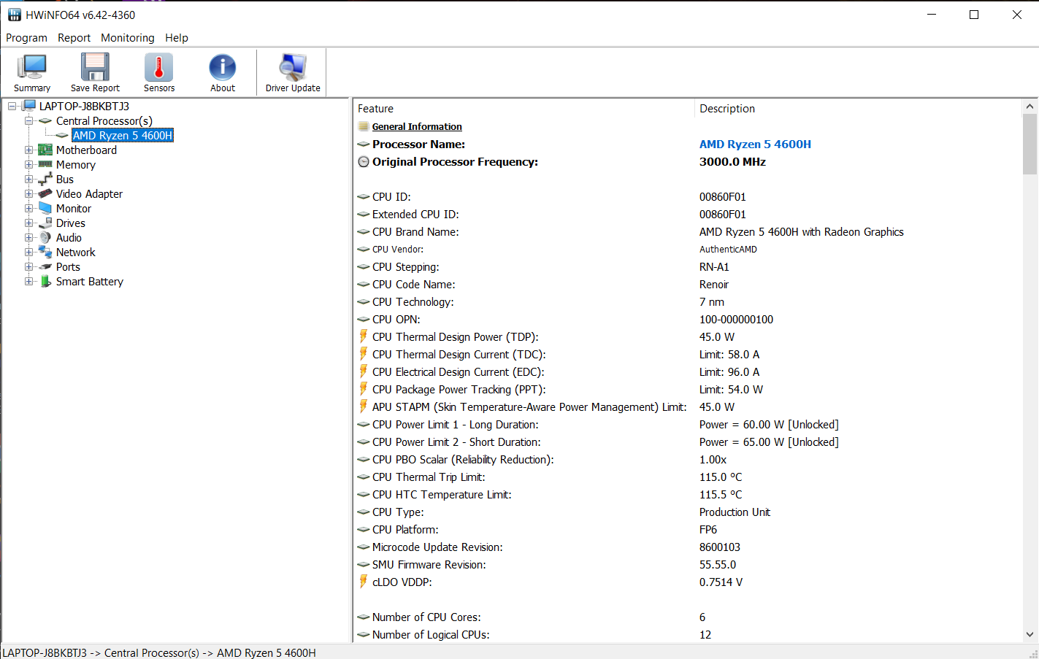Expand the Bus tree node
This screenshot has height=659, width=1039.
pyautogui.click(x=28, y=179)
